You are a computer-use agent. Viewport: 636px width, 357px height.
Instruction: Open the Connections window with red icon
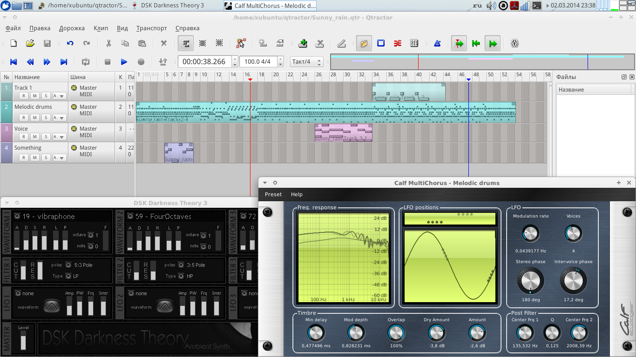pyautogui.click(x=398, y=43)
